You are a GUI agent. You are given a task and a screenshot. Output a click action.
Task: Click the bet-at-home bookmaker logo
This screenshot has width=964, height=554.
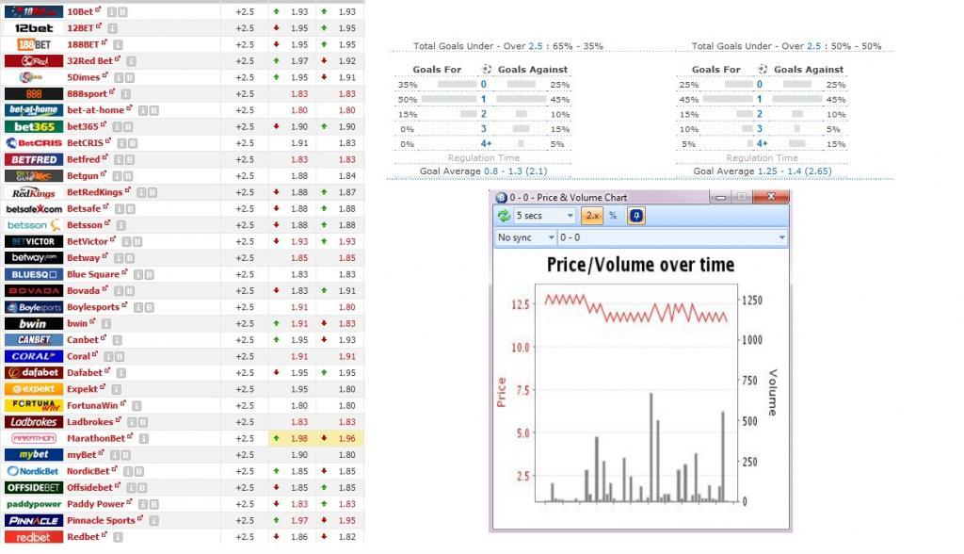tap(34, 110)
